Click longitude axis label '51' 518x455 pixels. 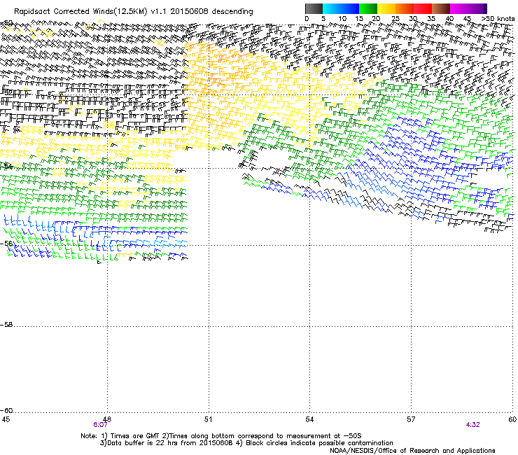[x=208, y=419]
